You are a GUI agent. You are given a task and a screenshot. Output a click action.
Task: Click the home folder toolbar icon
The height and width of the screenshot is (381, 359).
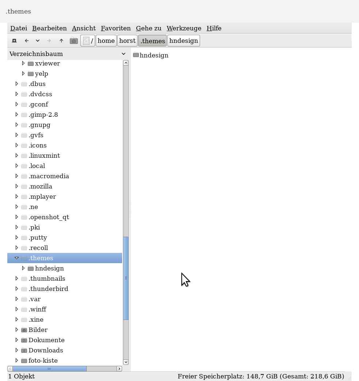pos(74,41)
